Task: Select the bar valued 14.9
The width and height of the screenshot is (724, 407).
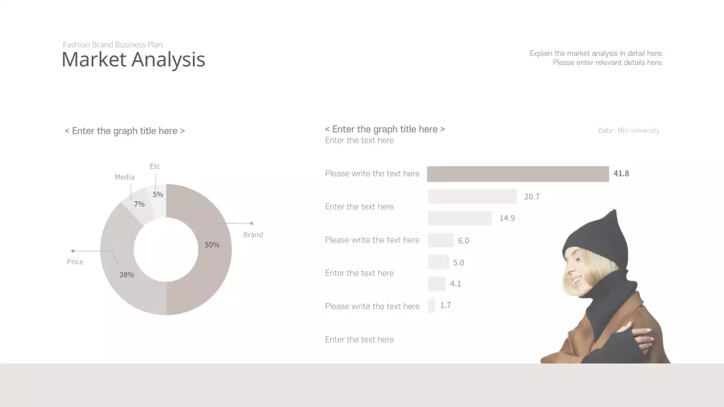Action: tap(460, 218)
